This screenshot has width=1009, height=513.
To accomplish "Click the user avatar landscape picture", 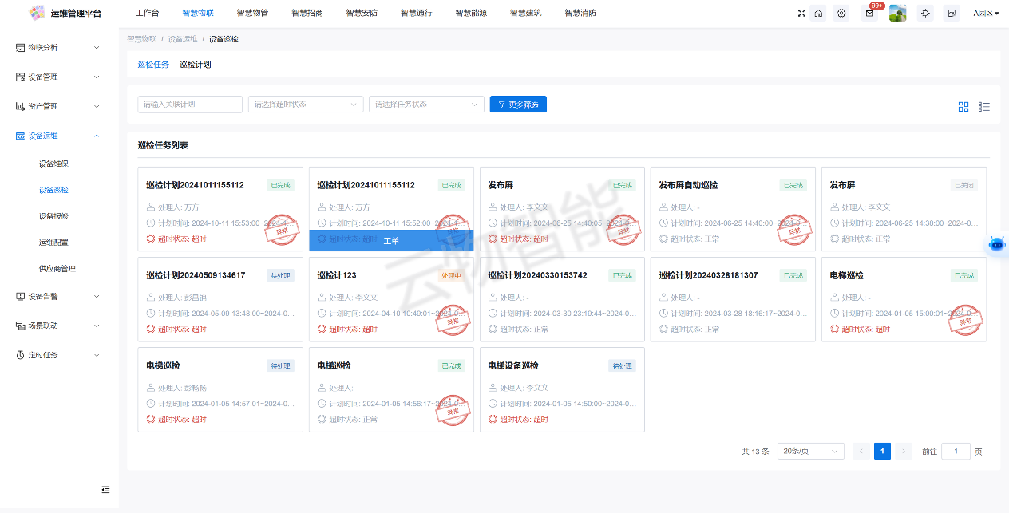I will click(897, 13).
